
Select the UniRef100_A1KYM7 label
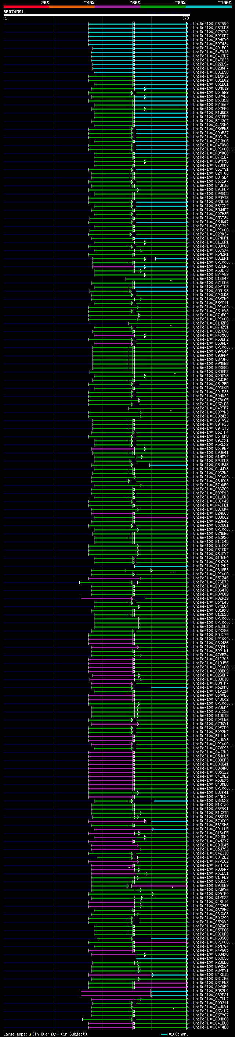coord(211,566)
